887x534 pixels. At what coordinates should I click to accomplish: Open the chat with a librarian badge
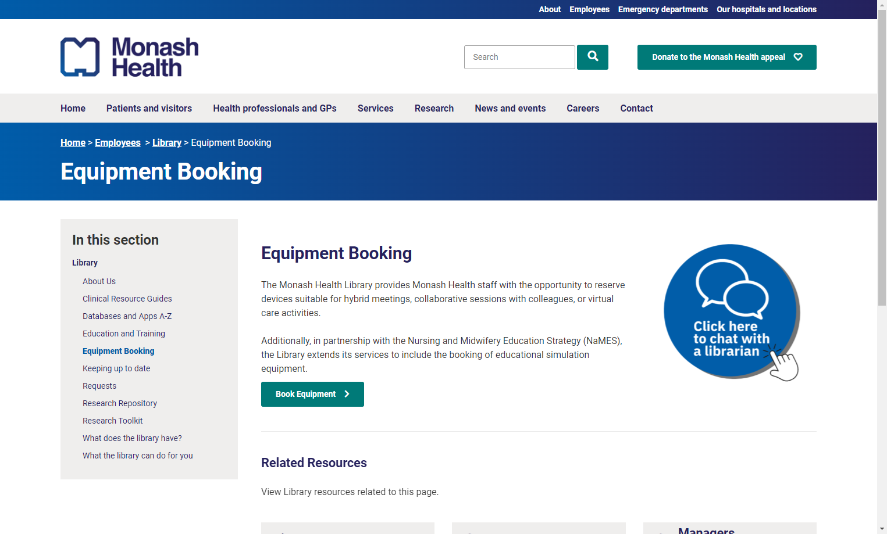coord(732,312)
